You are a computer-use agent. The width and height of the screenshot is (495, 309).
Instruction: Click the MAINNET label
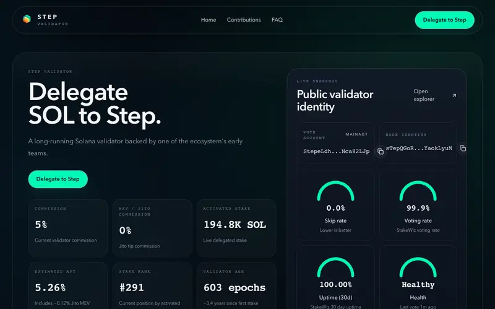click(x=356, y=134)
